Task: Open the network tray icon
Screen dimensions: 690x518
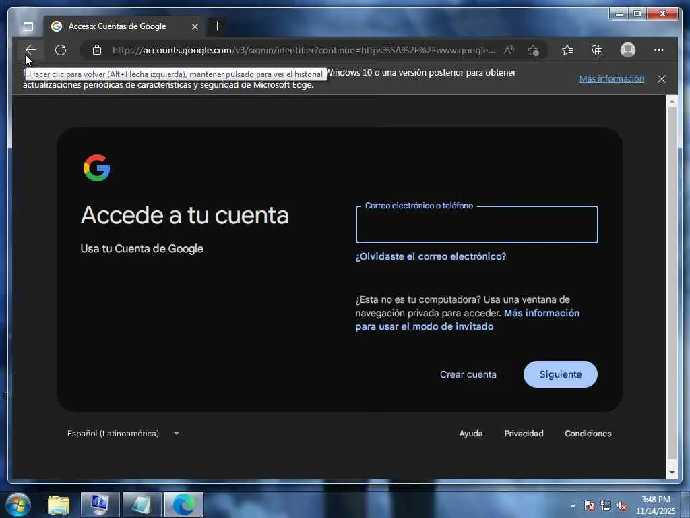Action: tap(606, 505)
